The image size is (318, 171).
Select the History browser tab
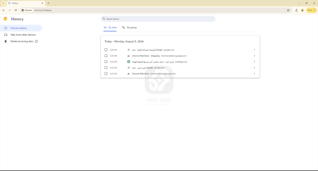[26, 3]
